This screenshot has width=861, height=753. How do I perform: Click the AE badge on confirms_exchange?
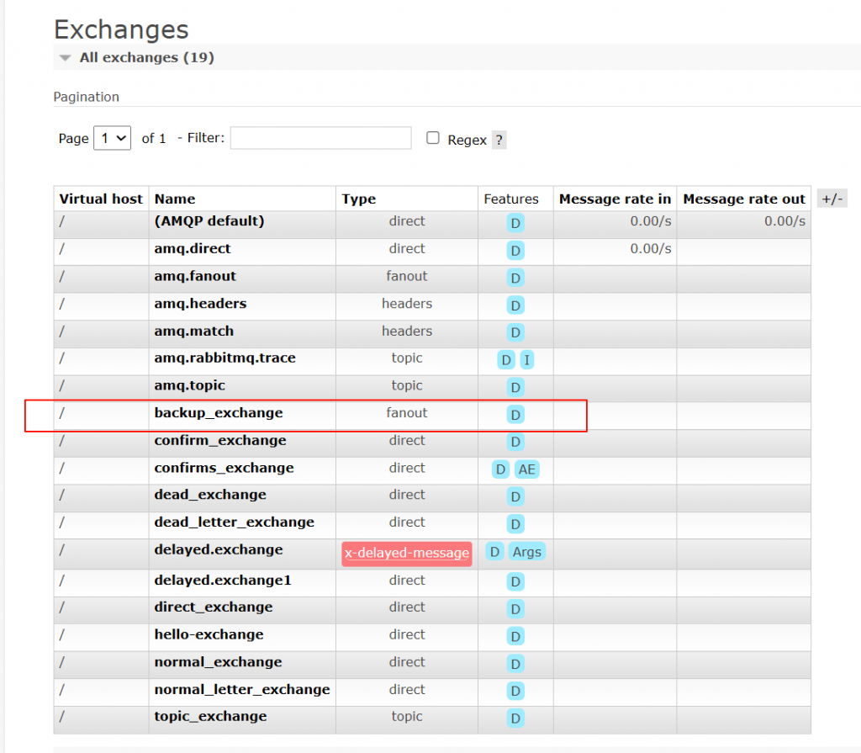pyautogui.click(x=526, y=469)
